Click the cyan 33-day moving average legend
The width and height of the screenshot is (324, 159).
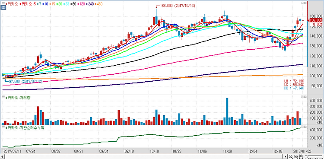pos(67,4)
